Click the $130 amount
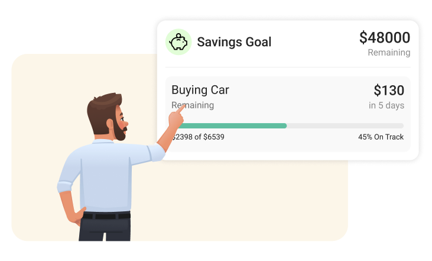 click(x=388, y=91)
